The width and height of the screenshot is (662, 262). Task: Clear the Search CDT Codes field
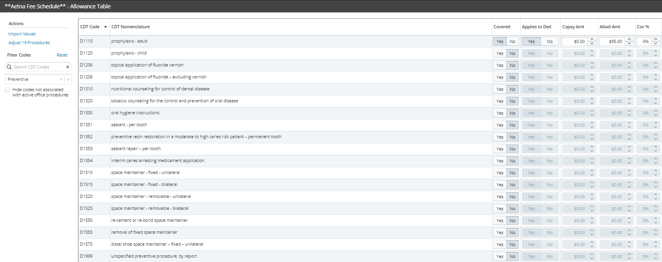pos(68,67)
